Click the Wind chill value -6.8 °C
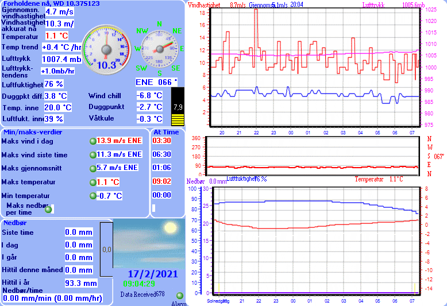This screenshot has height=306, width=447. [x=152, y=95]
